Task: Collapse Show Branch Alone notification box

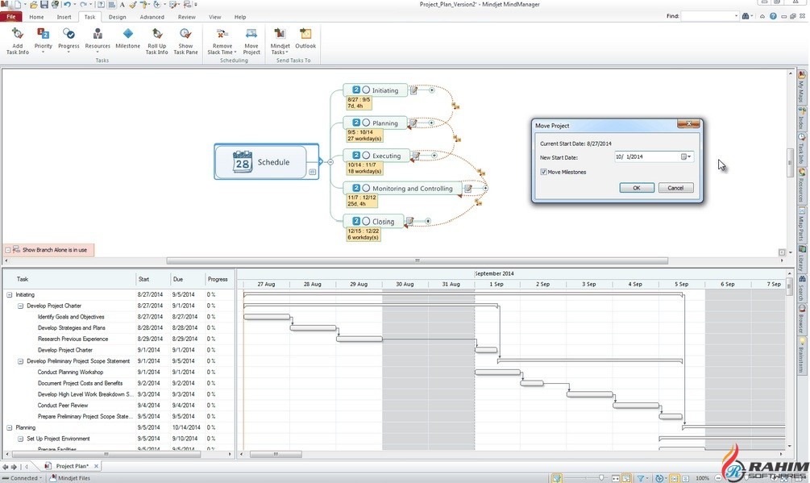Action: tap(8, 250)
